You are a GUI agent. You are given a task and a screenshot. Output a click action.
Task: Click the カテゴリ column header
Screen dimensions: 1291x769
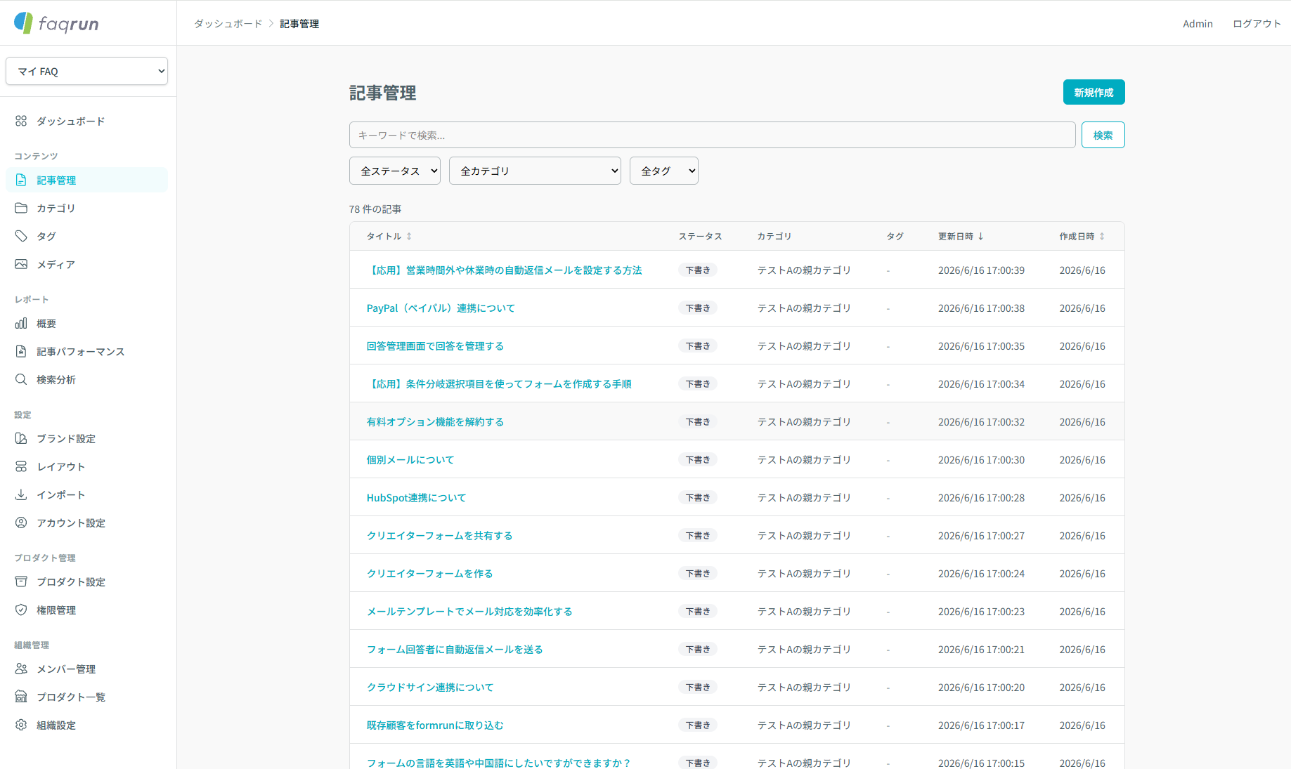[774, 236]
